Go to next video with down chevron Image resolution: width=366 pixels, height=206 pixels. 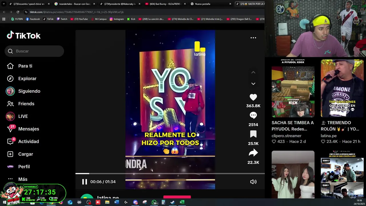point(253,84)
